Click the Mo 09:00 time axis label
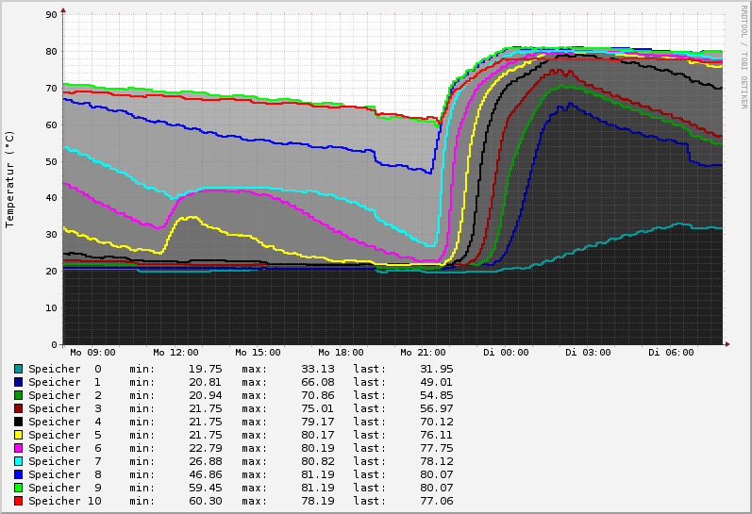 [x=92, y=353]
